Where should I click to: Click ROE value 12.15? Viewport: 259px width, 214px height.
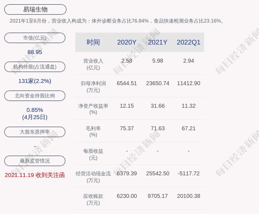pyautogui.click(x=127, y=106)
